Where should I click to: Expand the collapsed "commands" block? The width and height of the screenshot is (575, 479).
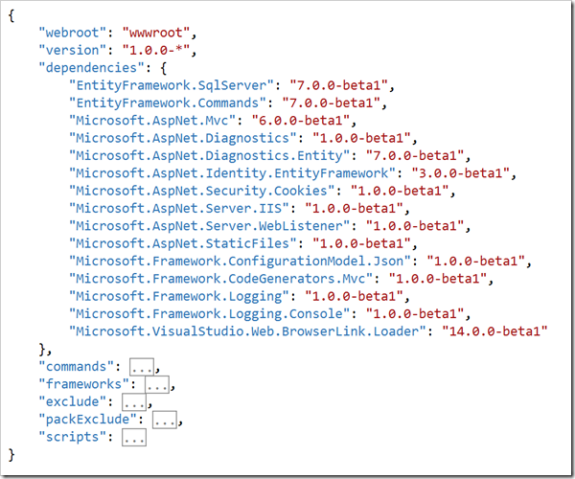142,367
